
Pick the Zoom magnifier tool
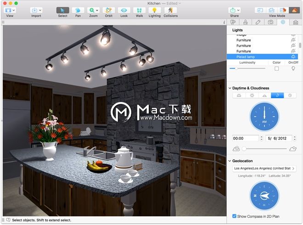(x=92, y=10)
